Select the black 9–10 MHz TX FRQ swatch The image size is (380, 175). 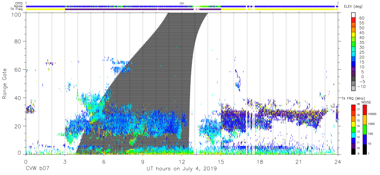[353, 151]
